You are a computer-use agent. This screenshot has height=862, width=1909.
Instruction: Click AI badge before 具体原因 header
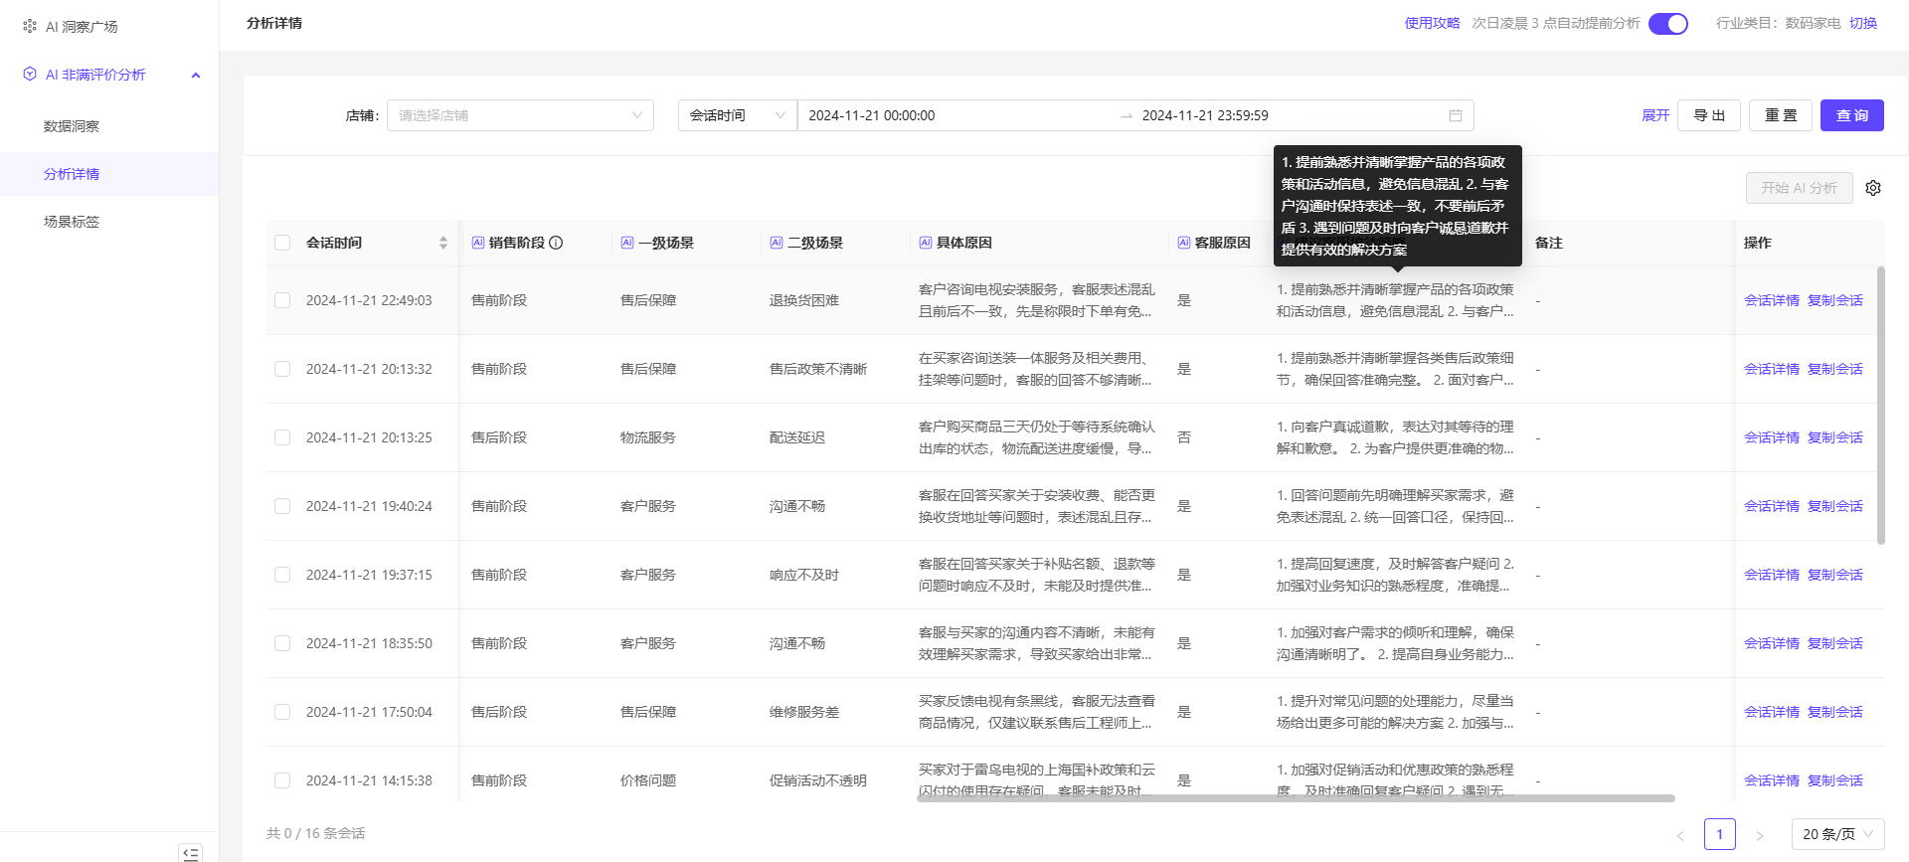point(925,243)
